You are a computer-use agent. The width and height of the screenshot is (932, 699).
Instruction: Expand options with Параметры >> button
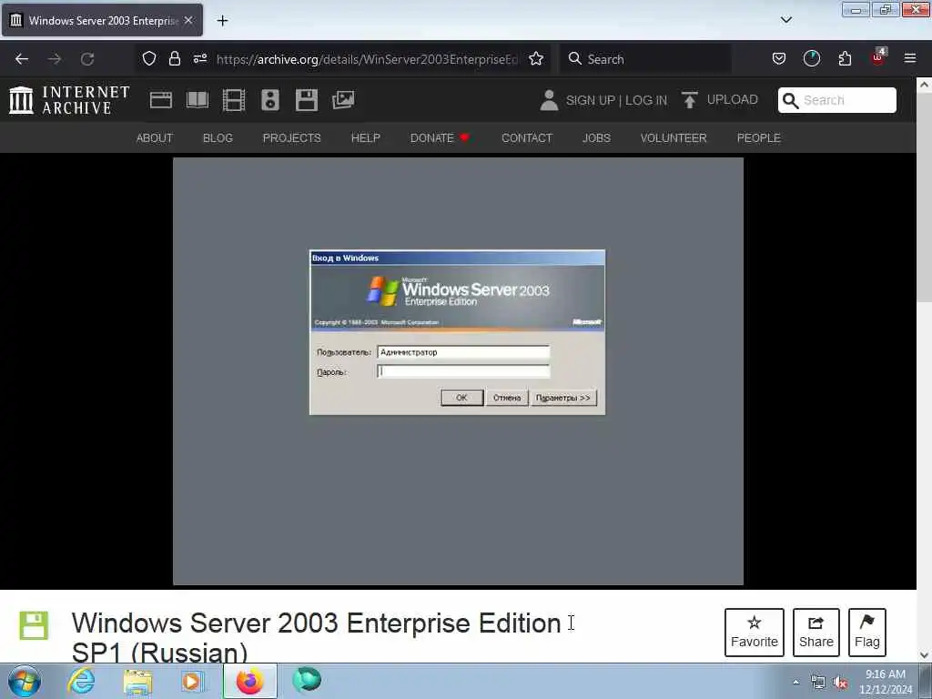(x=562, y=398)
